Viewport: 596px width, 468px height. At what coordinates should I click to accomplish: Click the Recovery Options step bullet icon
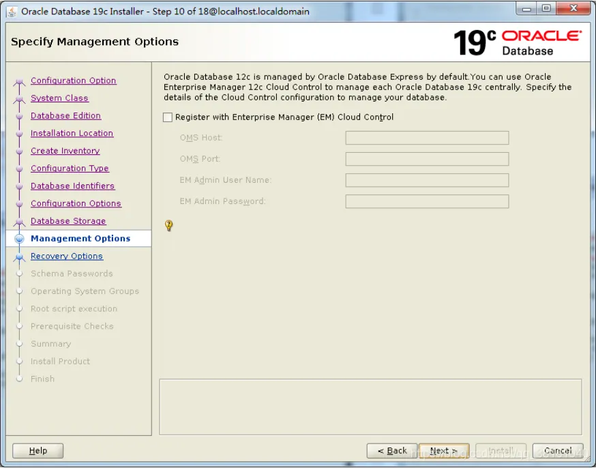19,257
